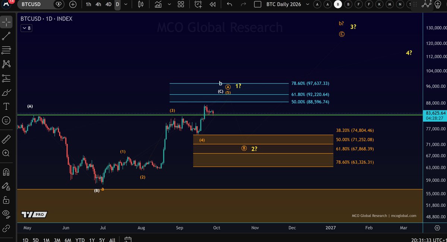447x242 pixels.
Task: Collapse the indicator legend showing 8
Action: tap(26, 28)
